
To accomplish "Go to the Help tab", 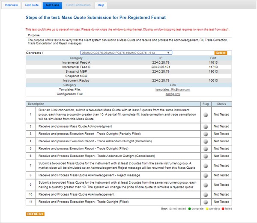I will click(x=101, y=5).
